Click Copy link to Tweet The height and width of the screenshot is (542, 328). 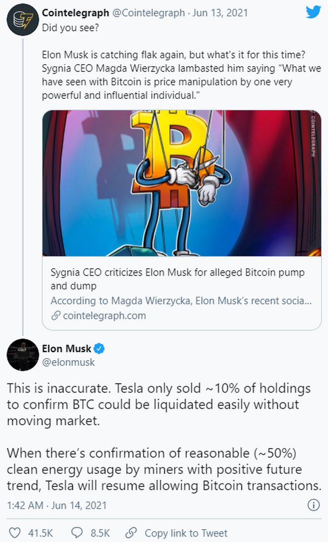(186, 533)
